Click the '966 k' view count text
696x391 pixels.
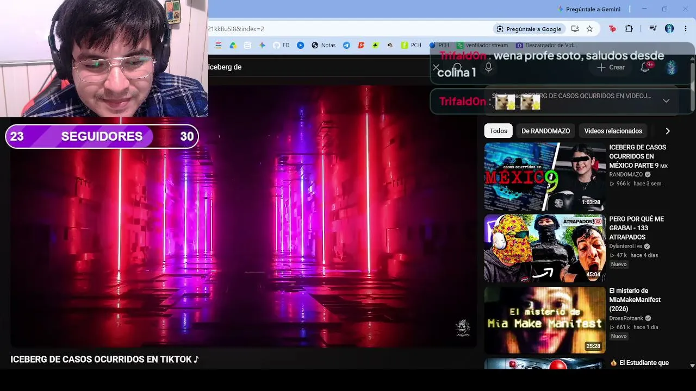[x=623, y=184]
